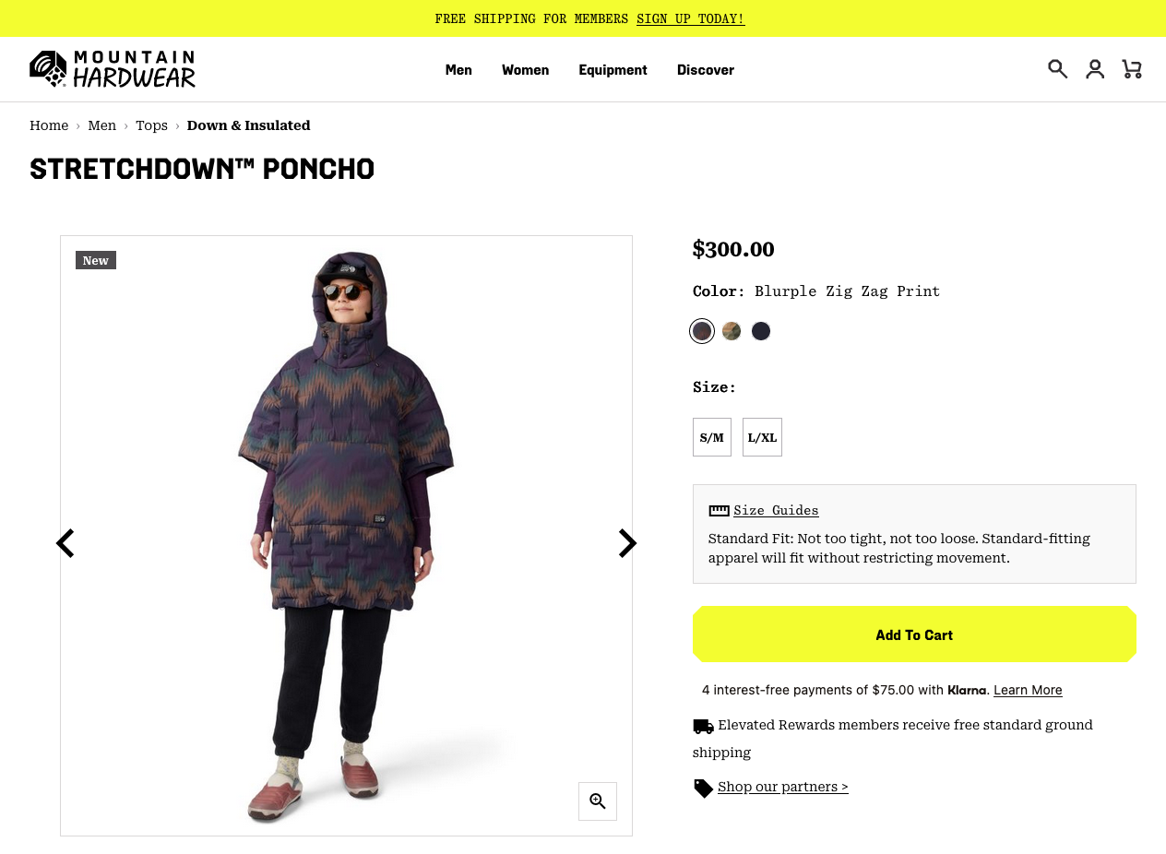The image size is (1166, 854).
Task: Click the Mountain Hardwear logo
Action: (113, 69)
